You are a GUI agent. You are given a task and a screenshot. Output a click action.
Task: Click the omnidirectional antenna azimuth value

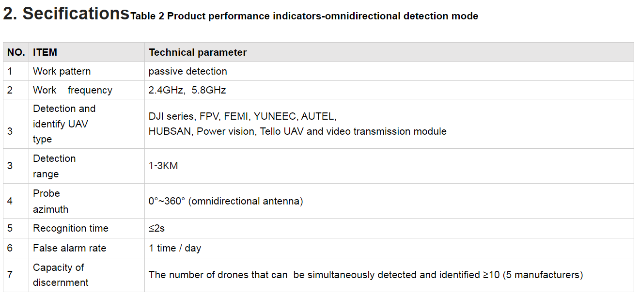pos(226,201)
